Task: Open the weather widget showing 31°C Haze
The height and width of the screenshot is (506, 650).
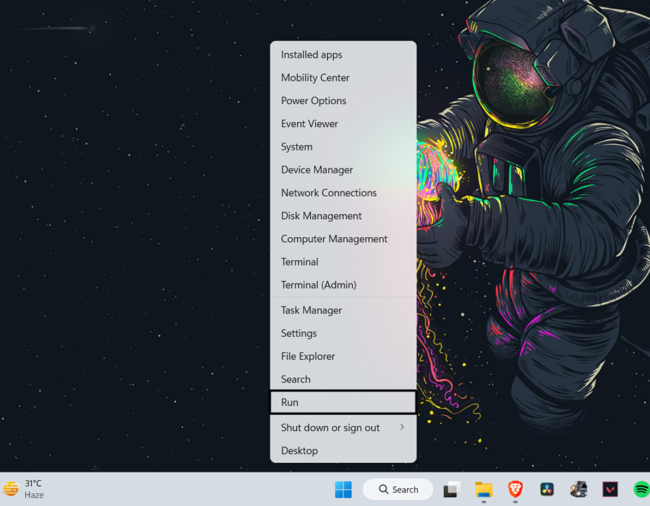Action: [x=24, y=489]
